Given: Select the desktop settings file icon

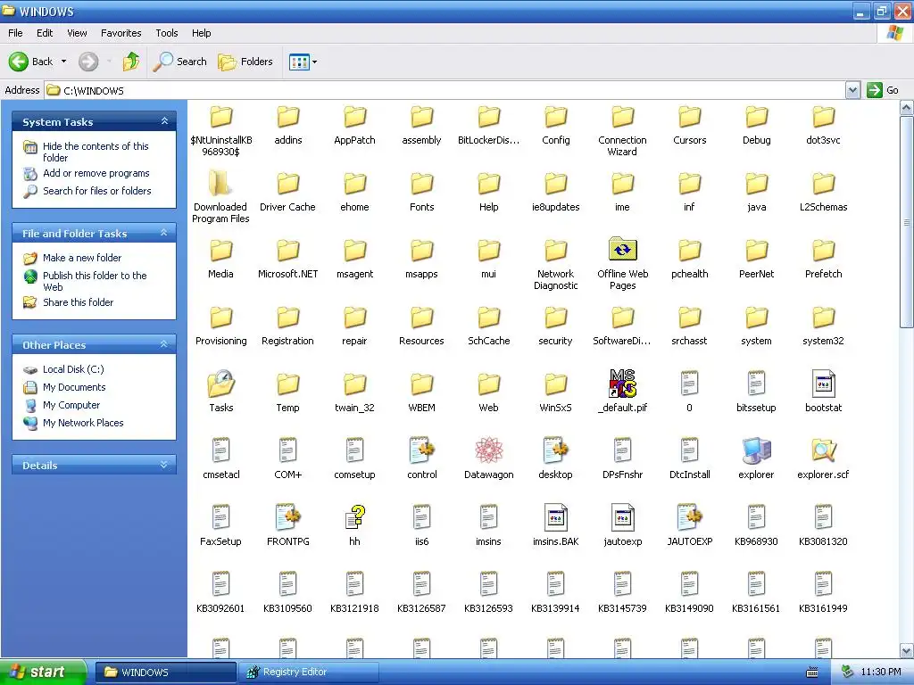Looking at the screenshot, I should pyautogui.click(x=555, y=450).
